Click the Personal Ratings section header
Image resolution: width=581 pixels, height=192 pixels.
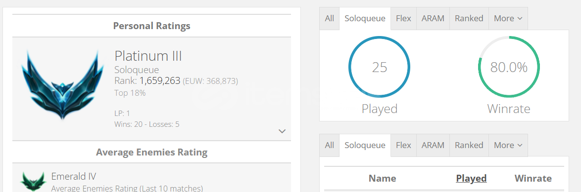(x=151, y=26)
